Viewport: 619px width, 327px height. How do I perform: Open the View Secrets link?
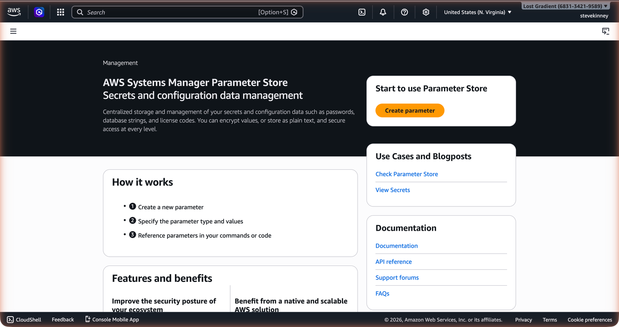(393, 190)
